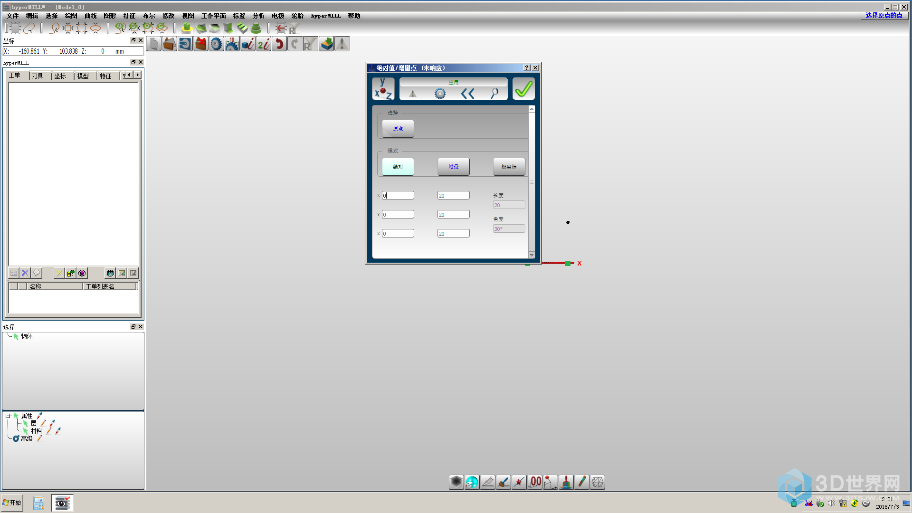Click the 原点 origin button

[x=398, y=129]
